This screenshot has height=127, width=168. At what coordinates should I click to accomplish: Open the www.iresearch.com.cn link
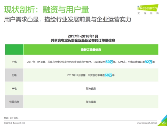(147, 123)
